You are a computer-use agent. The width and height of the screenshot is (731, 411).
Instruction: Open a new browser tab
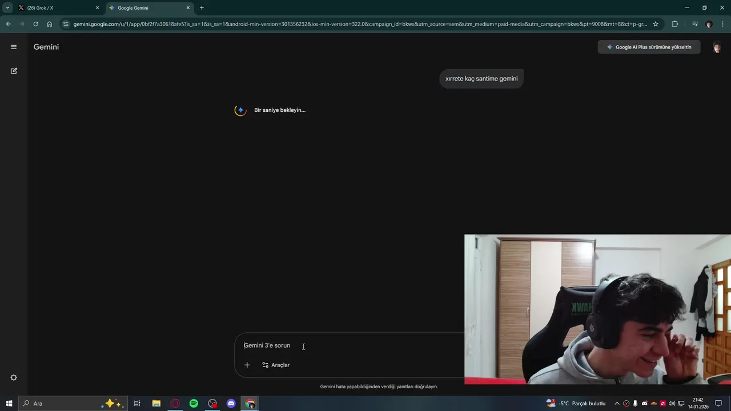point(202,8)
